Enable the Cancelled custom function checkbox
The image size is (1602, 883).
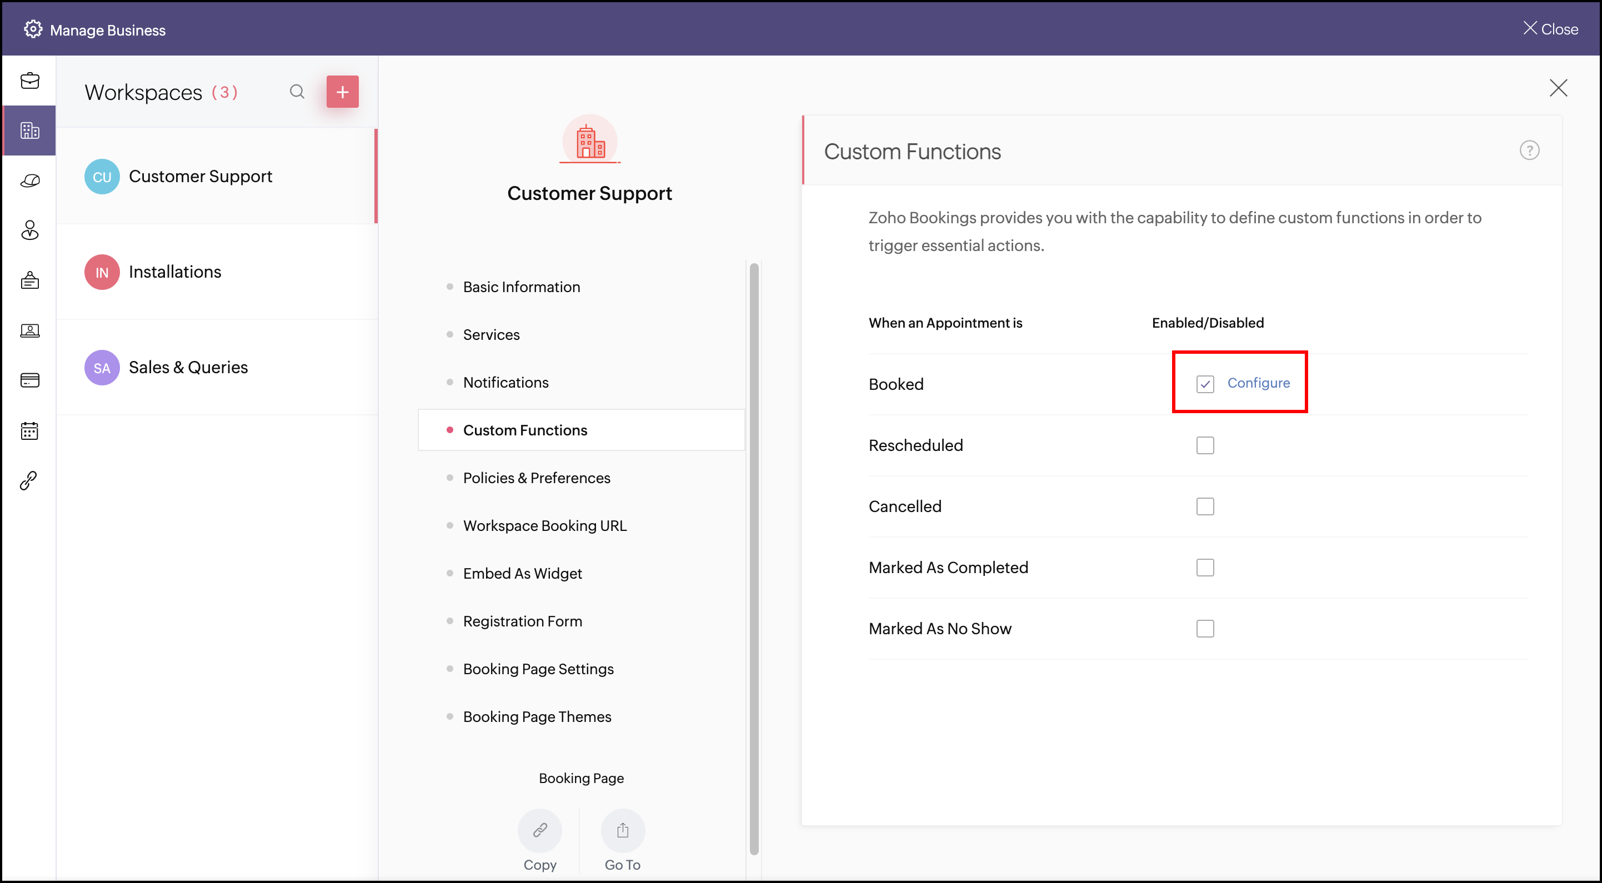point(1205,506)
